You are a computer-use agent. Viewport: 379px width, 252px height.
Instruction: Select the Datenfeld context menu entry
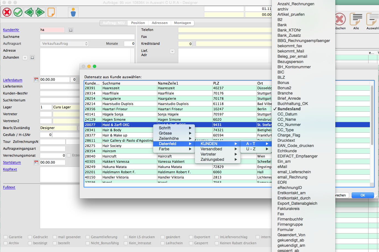[x=174, y=144]
